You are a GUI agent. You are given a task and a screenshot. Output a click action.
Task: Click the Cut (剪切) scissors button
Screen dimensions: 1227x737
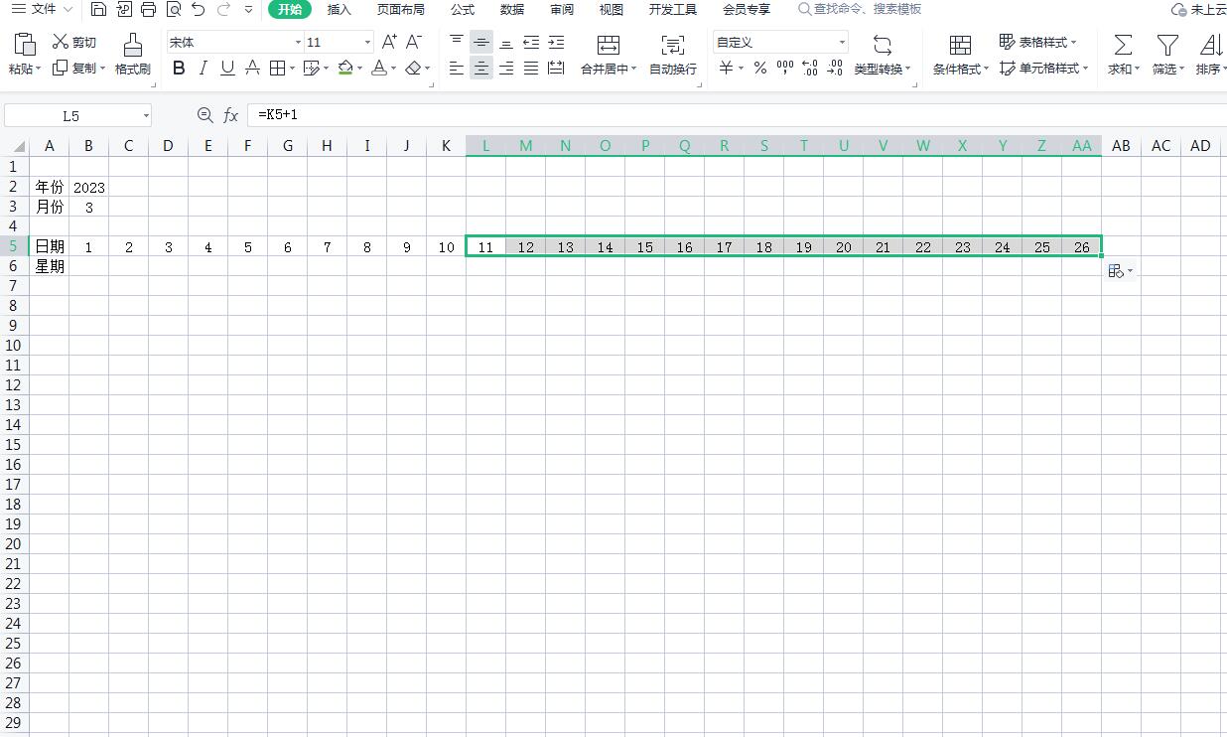coord(74,42)
